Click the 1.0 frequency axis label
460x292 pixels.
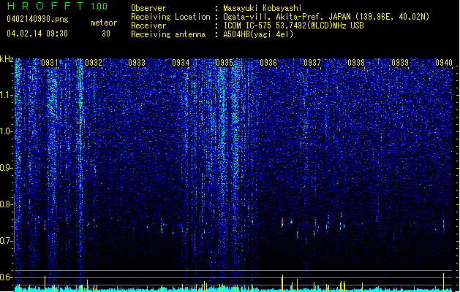(x=7, y=132)
